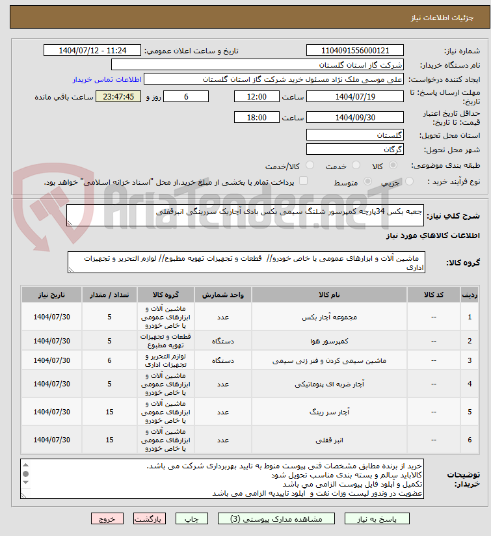Click the remaining time countdown 23:47:45

coord(118,97)
